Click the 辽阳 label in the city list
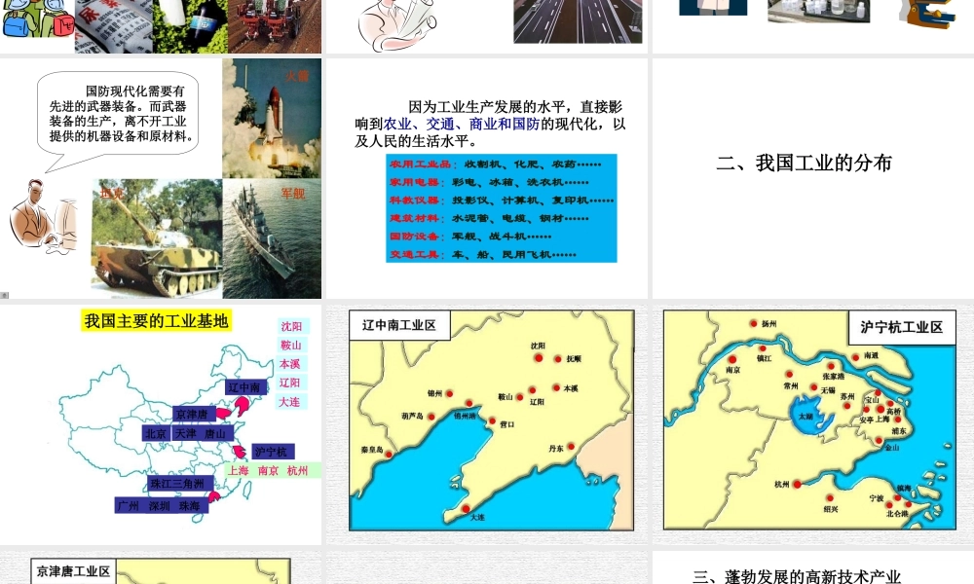Viewport: 974px width, 584px height. [x=289, y=383]
